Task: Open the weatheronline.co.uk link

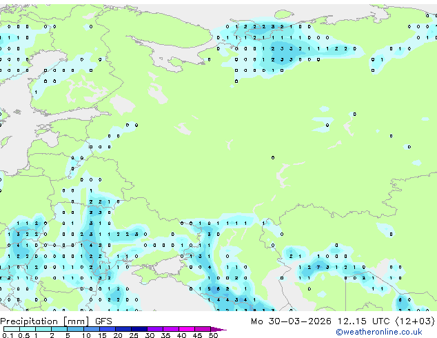Action: tap(379, 332)
